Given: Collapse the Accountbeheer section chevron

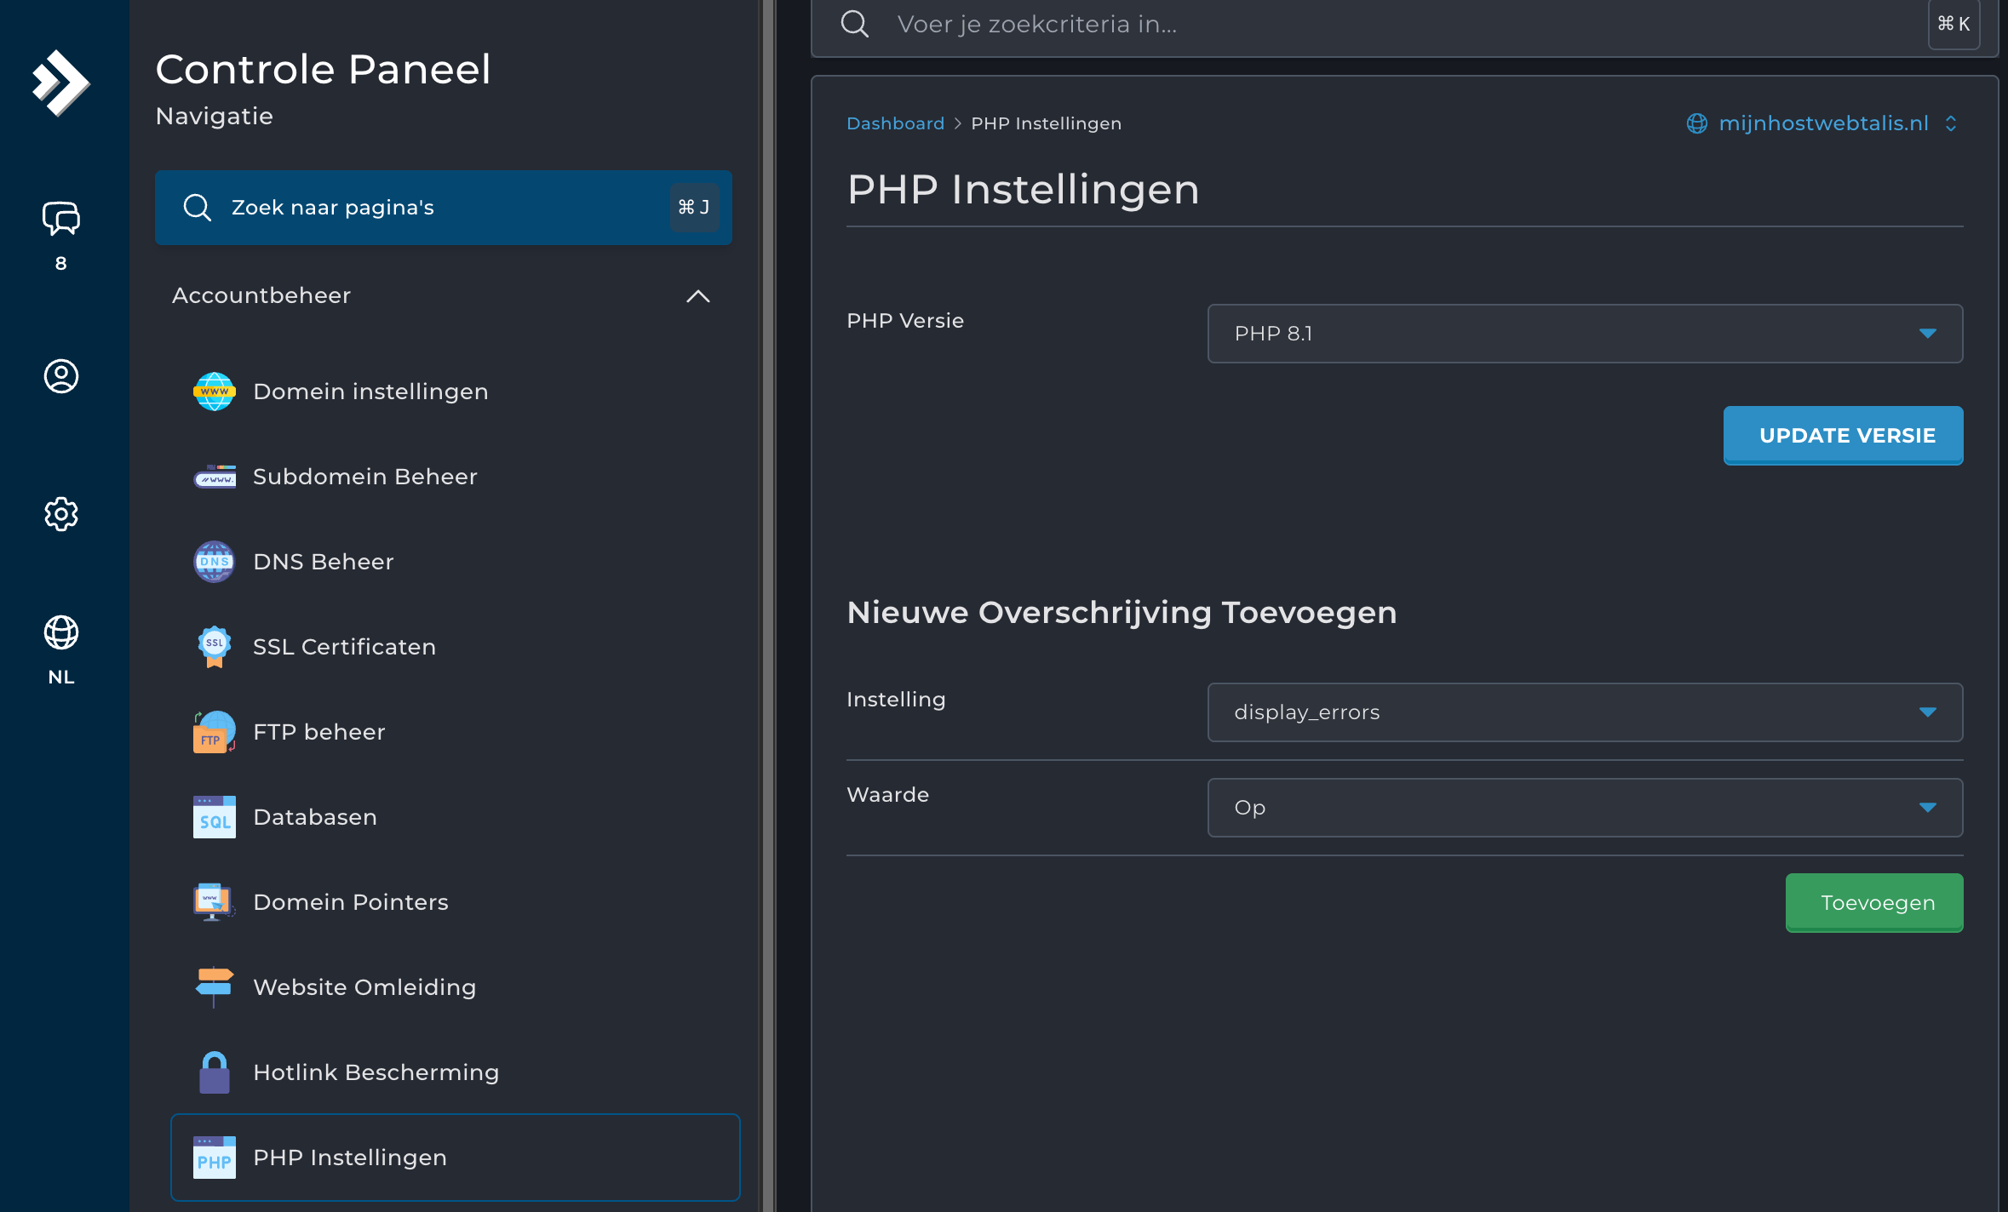Looking at the screenshot, I should point(698,296).
